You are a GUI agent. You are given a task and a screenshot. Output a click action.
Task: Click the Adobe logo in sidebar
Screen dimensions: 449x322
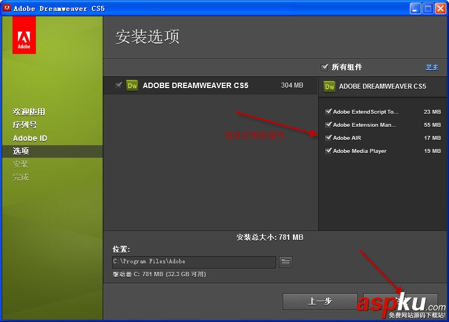tap(24, 35)
